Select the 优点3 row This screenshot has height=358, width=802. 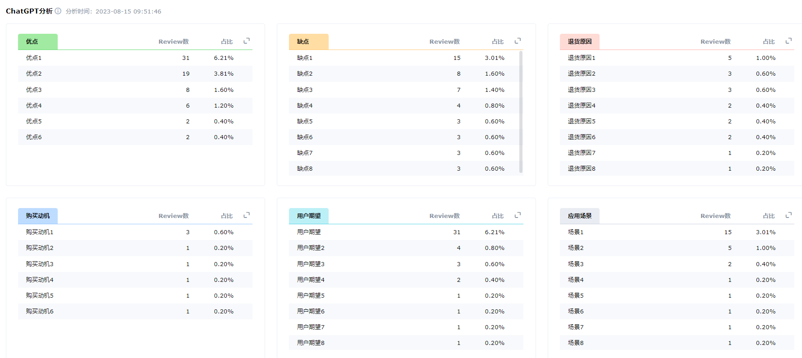[x=135, y=90]
